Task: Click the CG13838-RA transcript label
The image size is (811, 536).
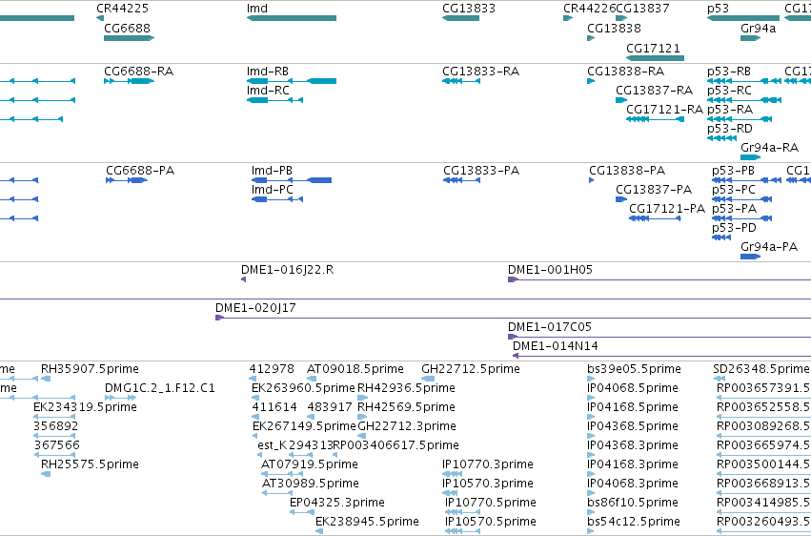Action: pyautogui.click(x=626, y=72)
